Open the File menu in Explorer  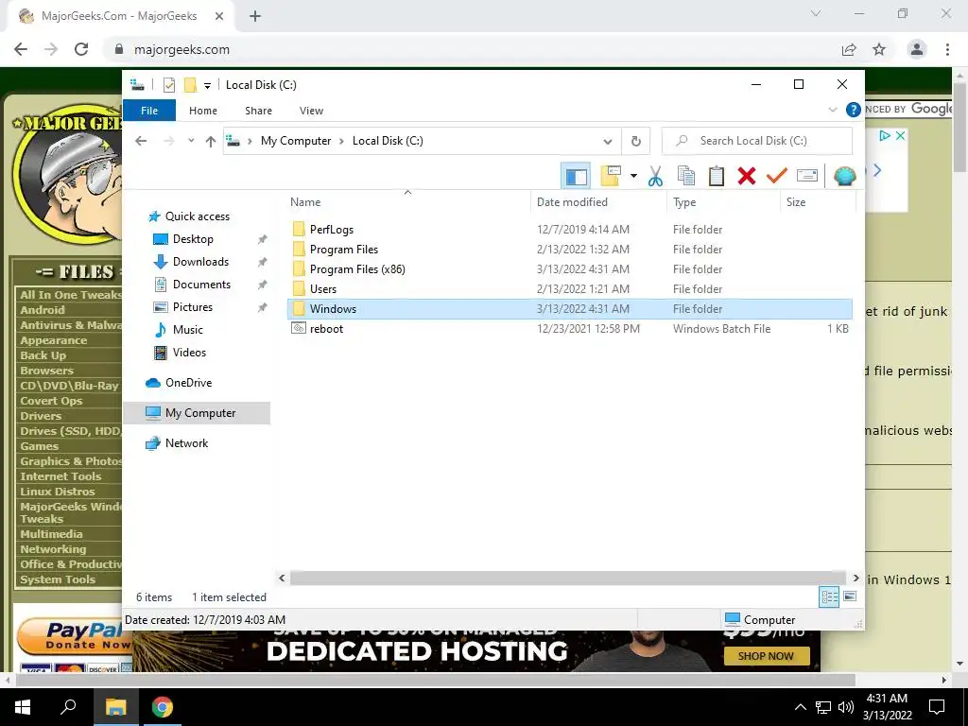point(149,111)
